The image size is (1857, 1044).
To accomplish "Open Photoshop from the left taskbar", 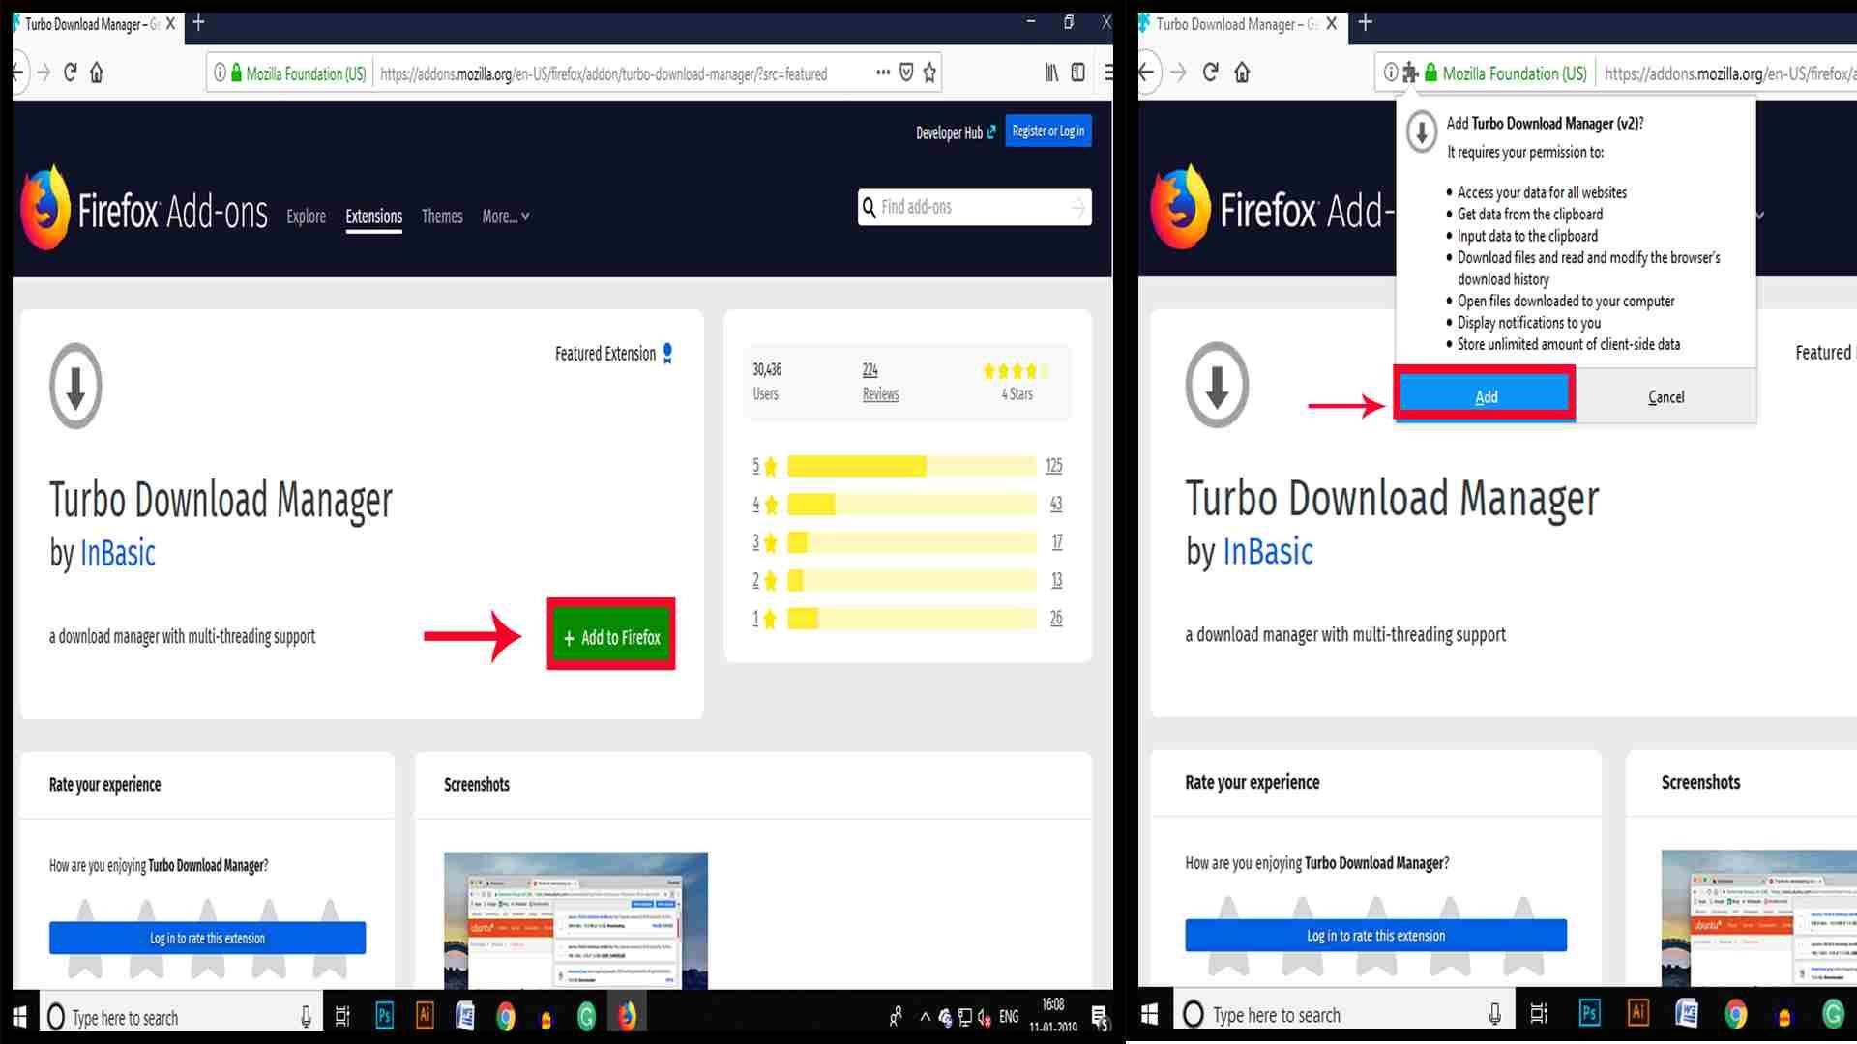I will pos(384,1016).
